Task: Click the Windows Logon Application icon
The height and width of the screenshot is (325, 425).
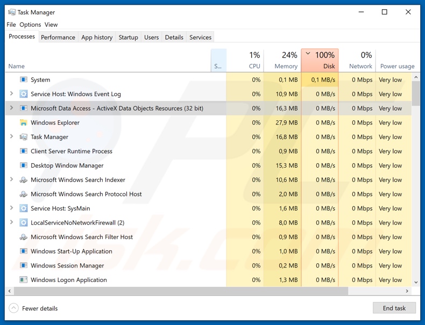Action: [24, 280]
